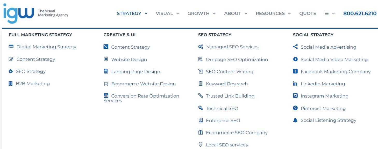Click the LinkedIn icon beside LinkedIn Marketing
378x149 pixels.
tap(295, 84)
